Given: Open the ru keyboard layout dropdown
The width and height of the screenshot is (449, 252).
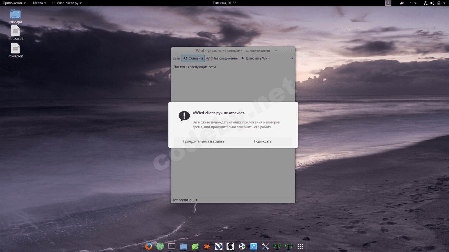Looking at the screenshot, I should coord(413,3).
